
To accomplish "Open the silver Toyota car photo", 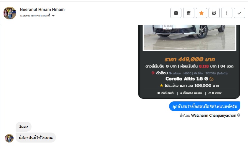I will click(189, 38).
